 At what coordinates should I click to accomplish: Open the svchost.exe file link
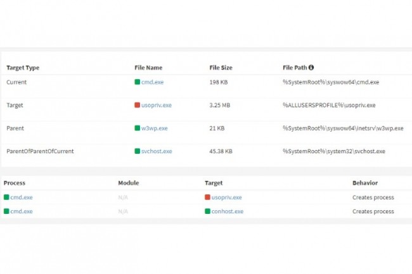tap(156, 151)
